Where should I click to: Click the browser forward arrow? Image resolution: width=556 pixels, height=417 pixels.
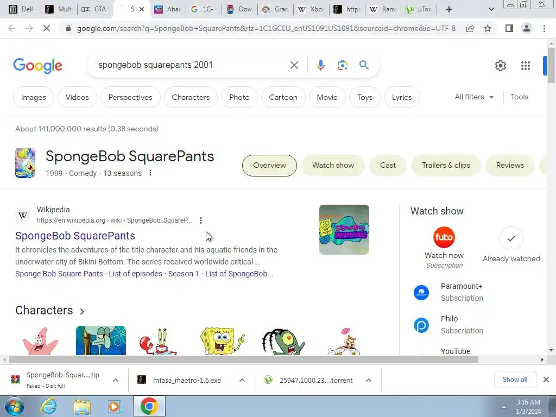(x=29, y=28)
